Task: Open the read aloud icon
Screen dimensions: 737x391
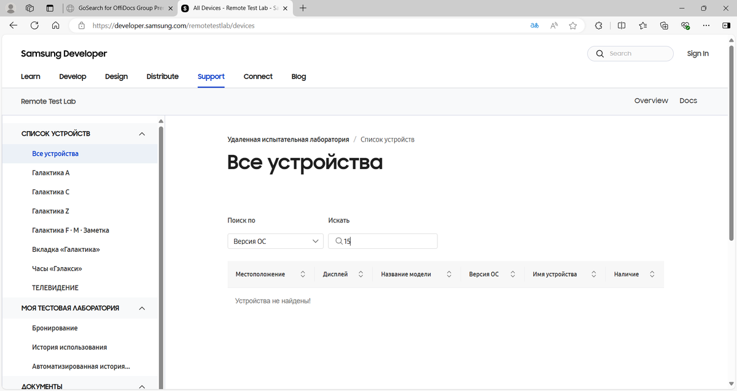Action: [553, 25]
